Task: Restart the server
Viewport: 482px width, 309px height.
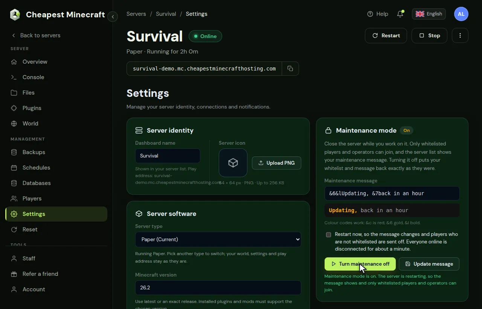Action: 386,35
